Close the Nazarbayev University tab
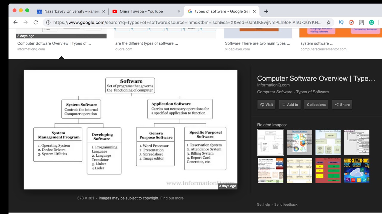 tap(104, 11)
